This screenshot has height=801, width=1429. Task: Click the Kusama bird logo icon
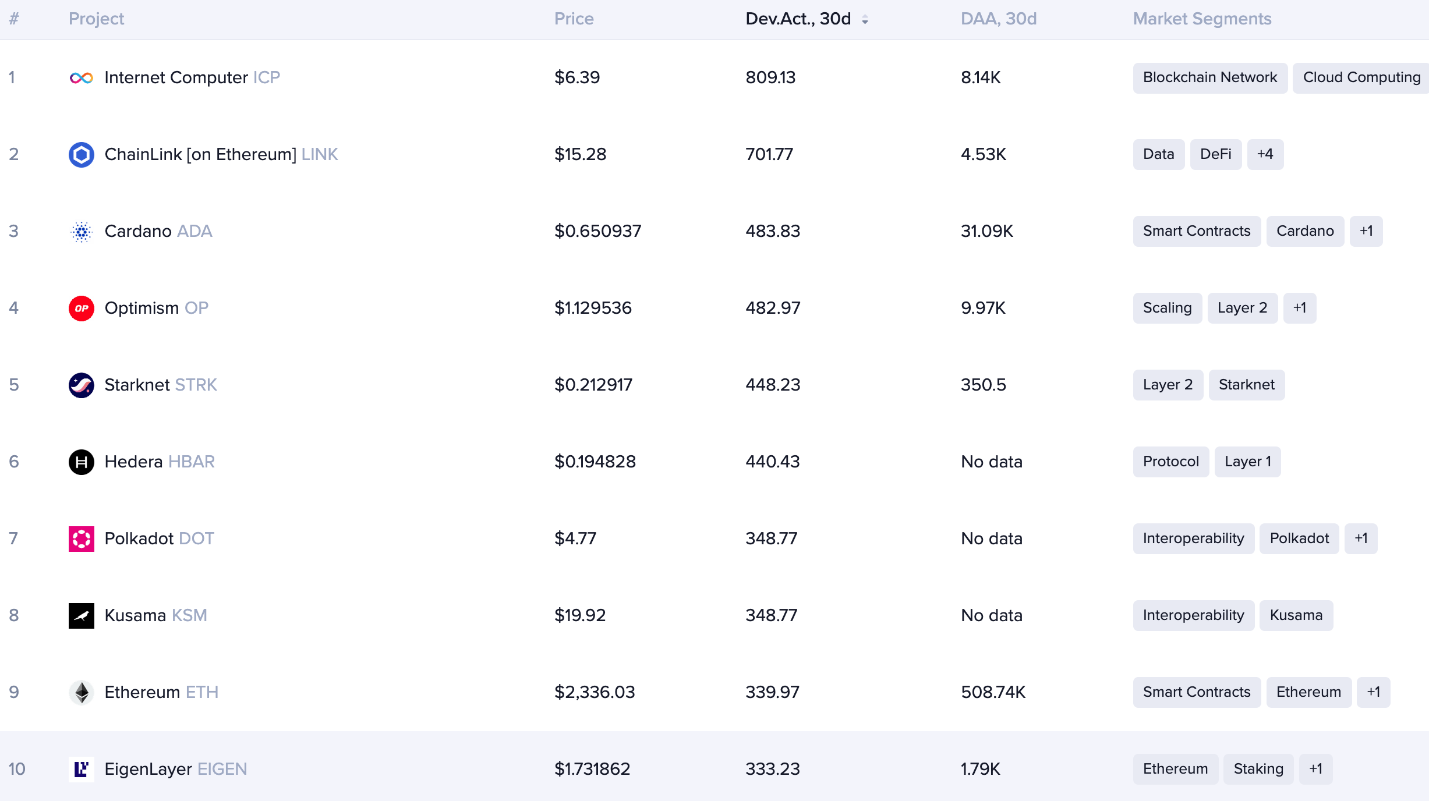pyautogui.click(x=82, y=616)
